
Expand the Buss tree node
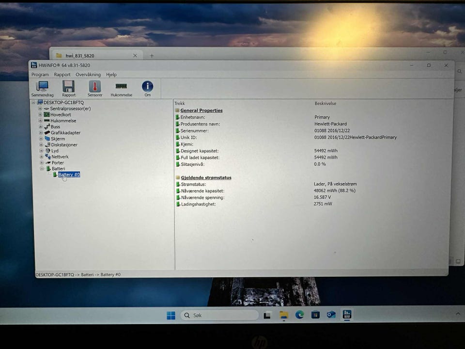pyautogui.click(x=40, y=127)
